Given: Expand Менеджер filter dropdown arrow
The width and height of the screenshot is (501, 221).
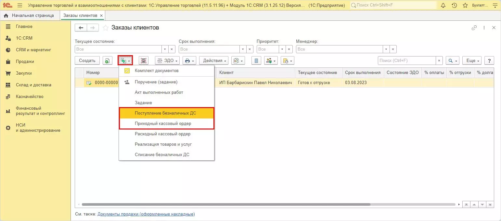Looking at the screenshot, I should [x=386, y=49].
